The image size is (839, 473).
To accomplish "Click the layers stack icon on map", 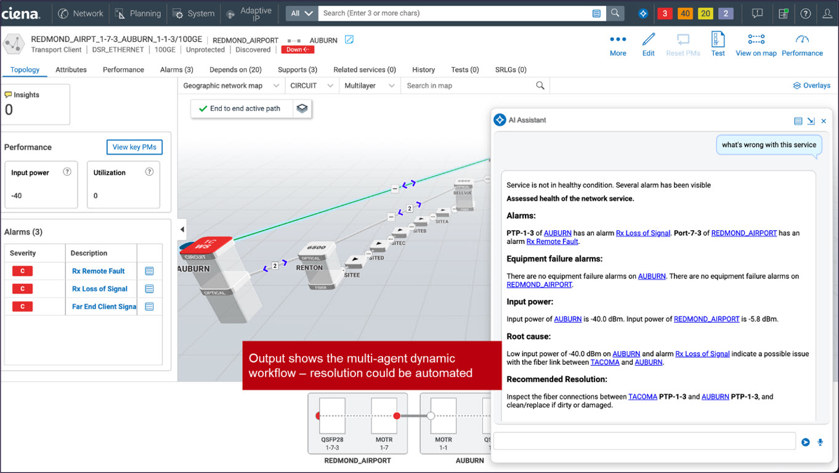I will [302, 108].
